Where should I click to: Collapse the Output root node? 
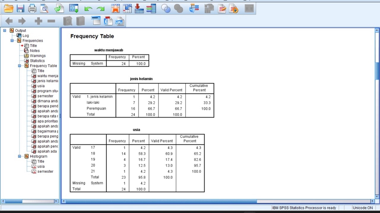point(5,30)
